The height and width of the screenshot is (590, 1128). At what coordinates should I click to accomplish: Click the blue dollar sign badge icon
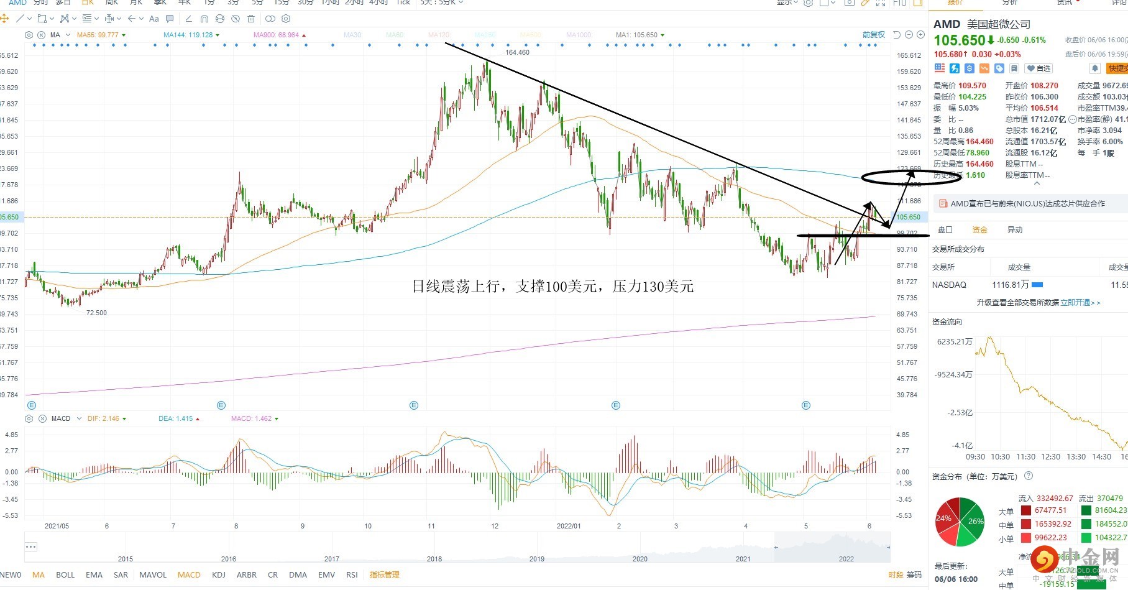click(970, 68)
